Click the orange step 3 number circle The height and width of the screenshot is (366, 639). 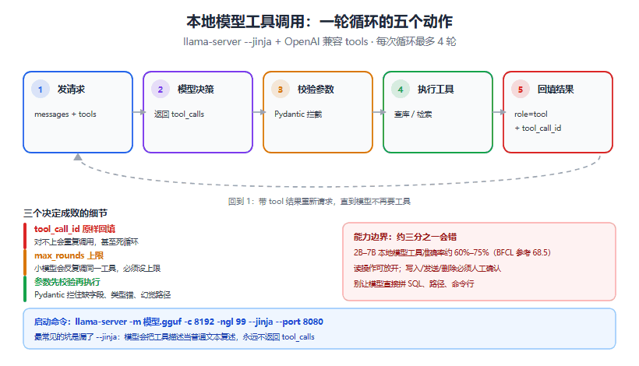point(281,89)
